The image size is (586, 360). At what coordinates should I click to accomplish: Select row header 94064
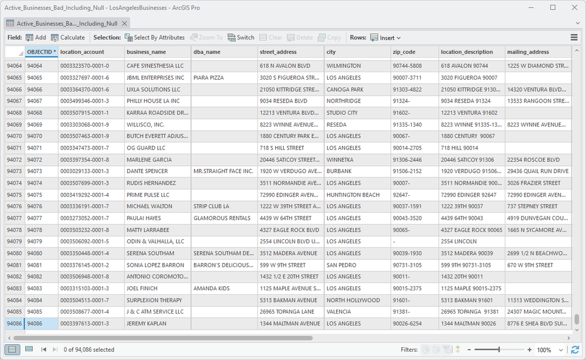click(15, 66)
